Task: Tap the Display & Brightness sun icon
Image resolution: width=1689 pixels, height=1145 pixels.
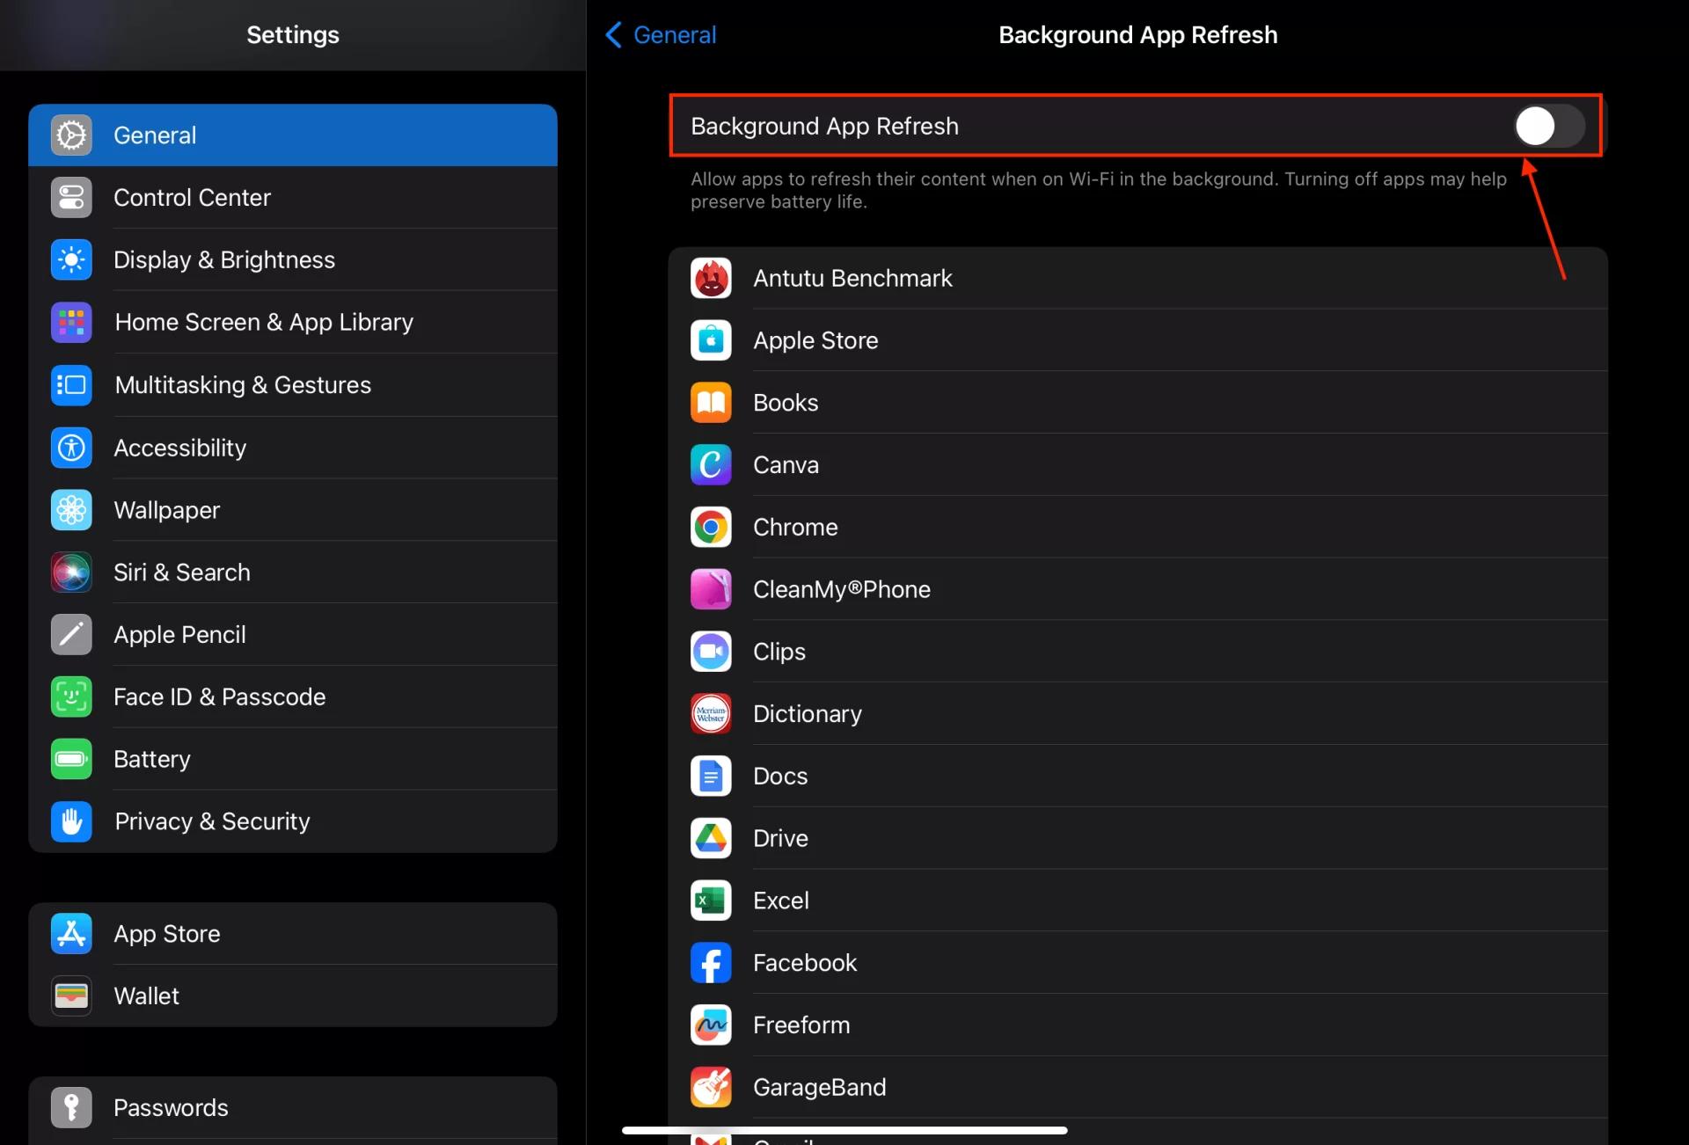Action: pos(71,260)
